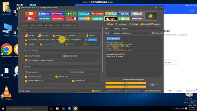
Task: Switch to the PASSCODE tab
Action: [x=39, y=25]
